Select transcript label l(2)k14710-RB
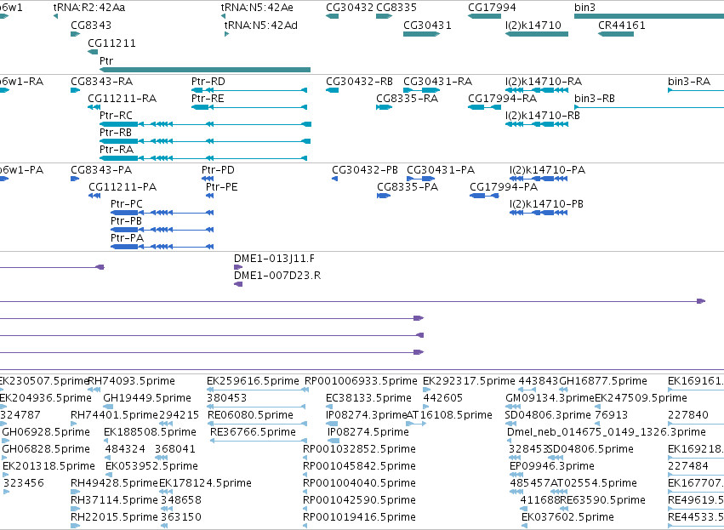The height and width of the screenshot is (530, 724). point(543,116)
